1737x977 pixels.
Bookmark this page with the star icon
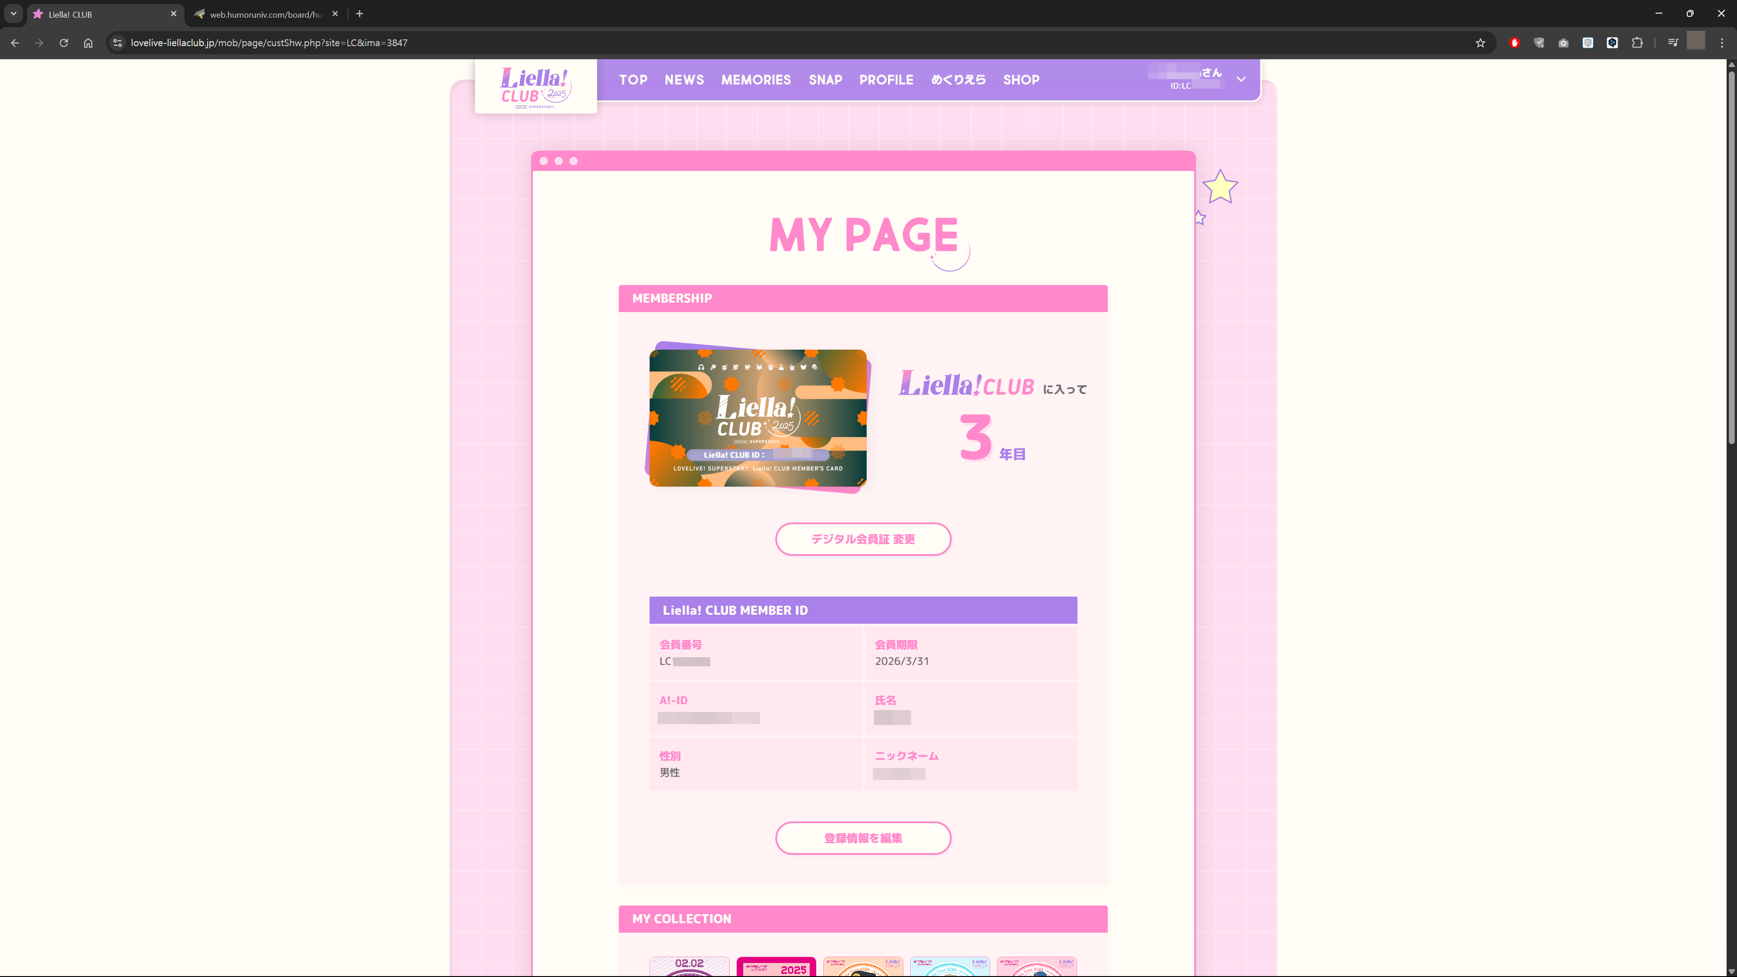click(1480, 43)
